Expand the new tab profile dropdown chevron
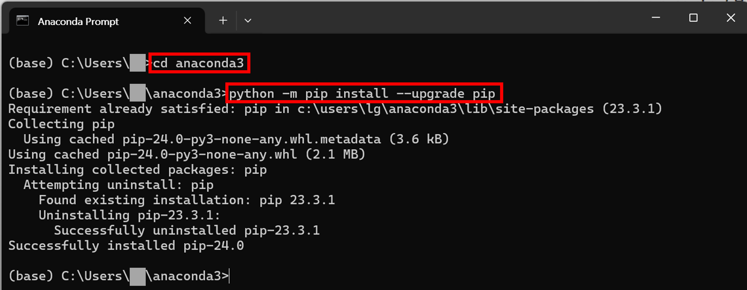This screenshot has height=290, width=747. (x=248, y=21)
